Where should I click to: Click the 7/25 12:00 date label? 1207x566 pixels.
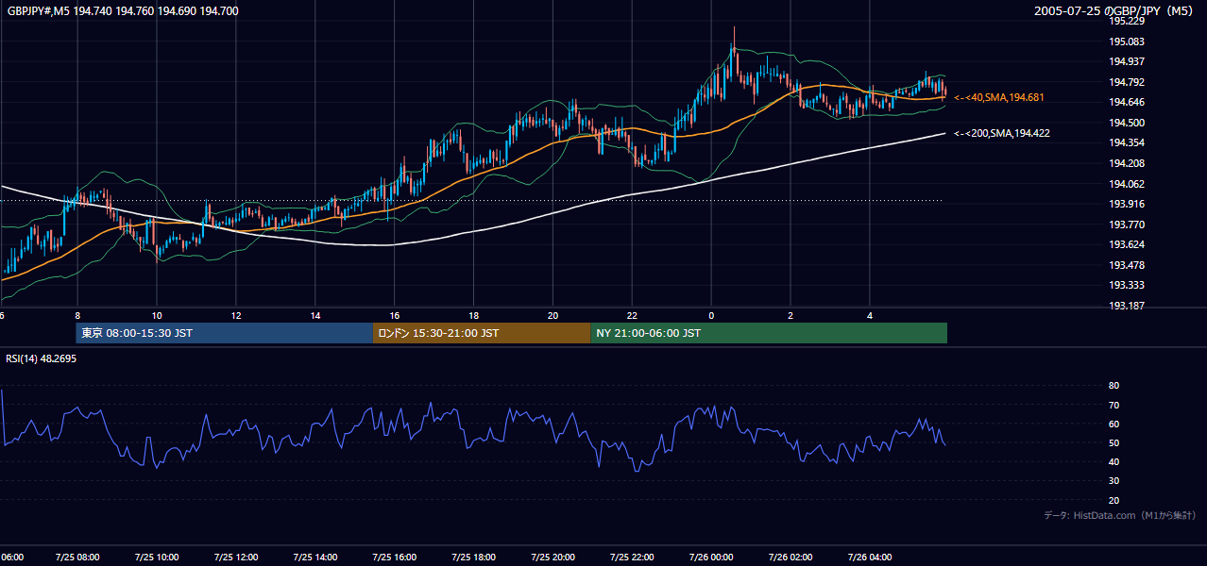point(236,558)
